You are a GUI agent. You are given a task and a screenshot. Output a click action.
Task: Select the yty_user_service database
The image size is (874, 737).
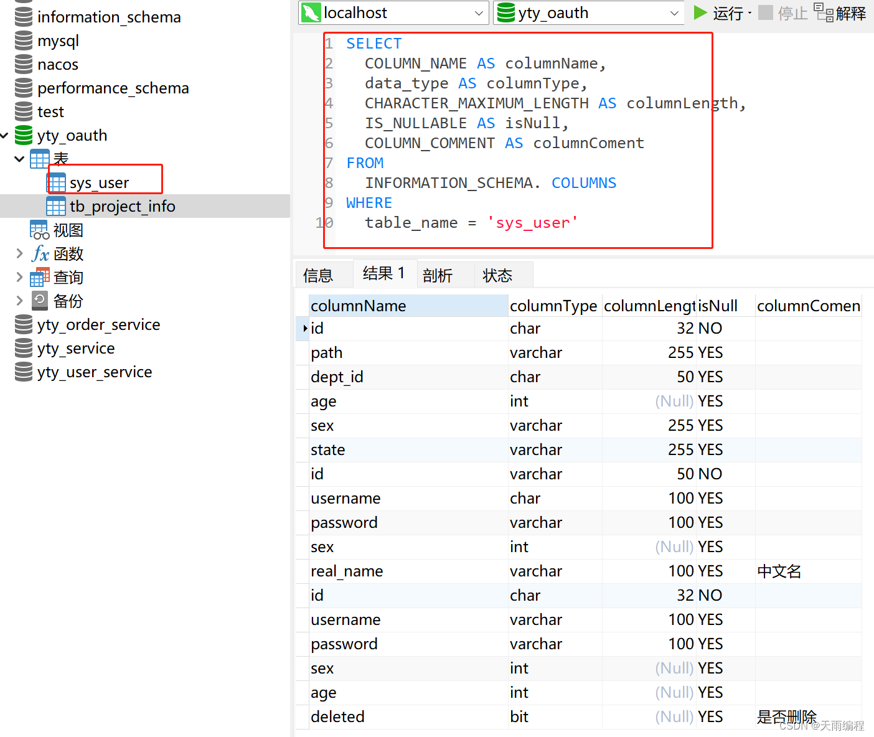pos(94,372)
